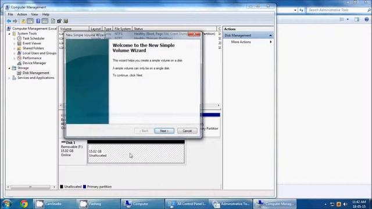Switch to CamStudio in the taskbar
This screenshot has height=209, width=372.
(54, 204)
